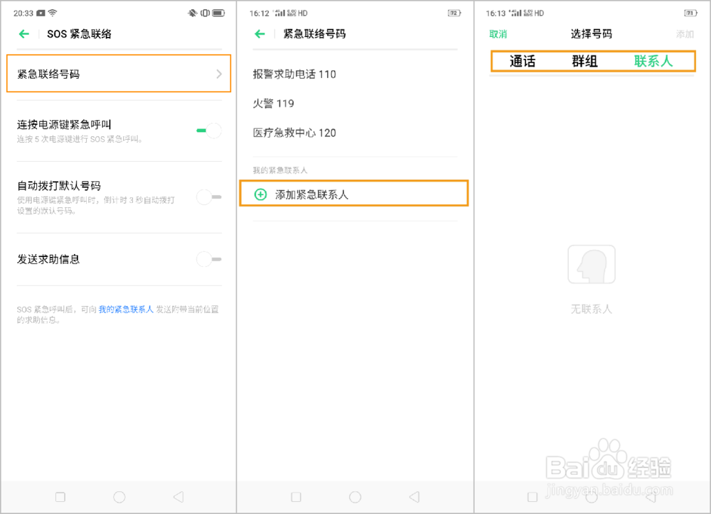Tap home circle on middle phone
Screen dimensions: 711x514
[355, 497]
